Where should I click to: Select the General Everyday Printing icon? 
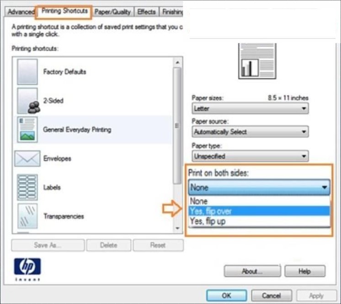[x=27, y=130]
